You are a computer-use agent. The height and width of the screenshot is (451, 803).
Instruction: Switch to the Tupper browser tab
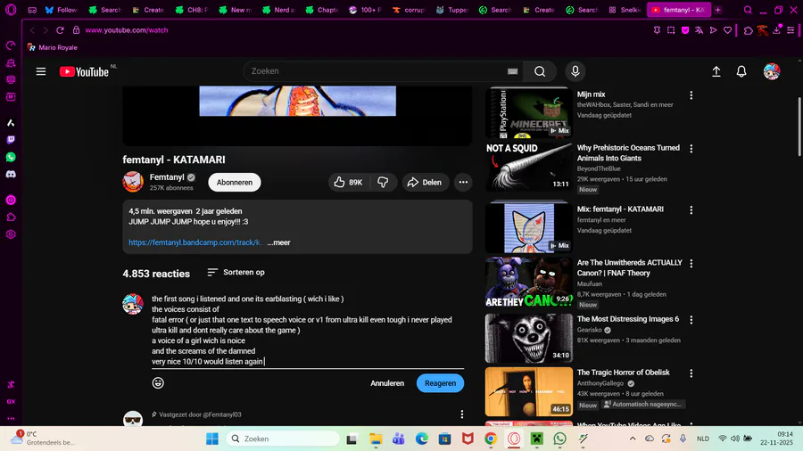[x=452, y=10]
